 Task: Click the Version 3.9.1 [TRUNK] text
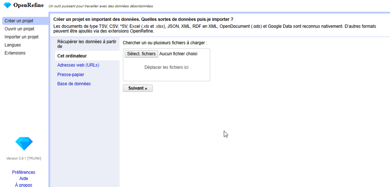23,158
